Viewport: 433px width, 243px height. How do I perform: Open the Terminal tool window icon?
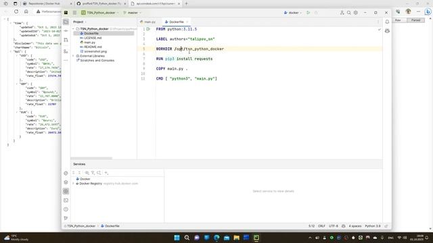coord(66,200)
